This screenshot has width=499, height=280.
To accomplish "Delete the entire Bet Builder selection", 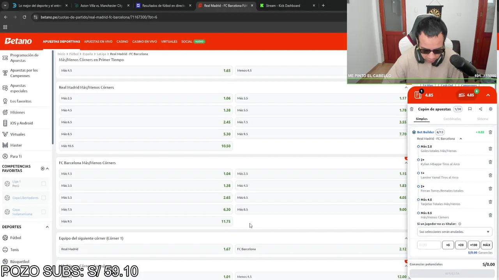I will pyautogui.click(x=490, y=132).
